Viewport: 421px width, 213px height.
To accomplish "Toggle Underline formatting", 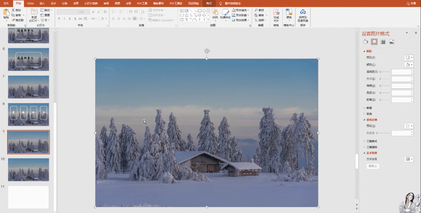I will click(69, 19).
